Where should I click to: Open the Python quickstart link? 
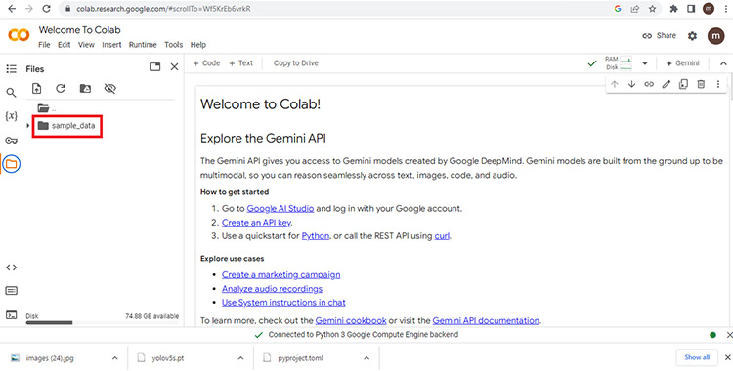pos(316,236)
